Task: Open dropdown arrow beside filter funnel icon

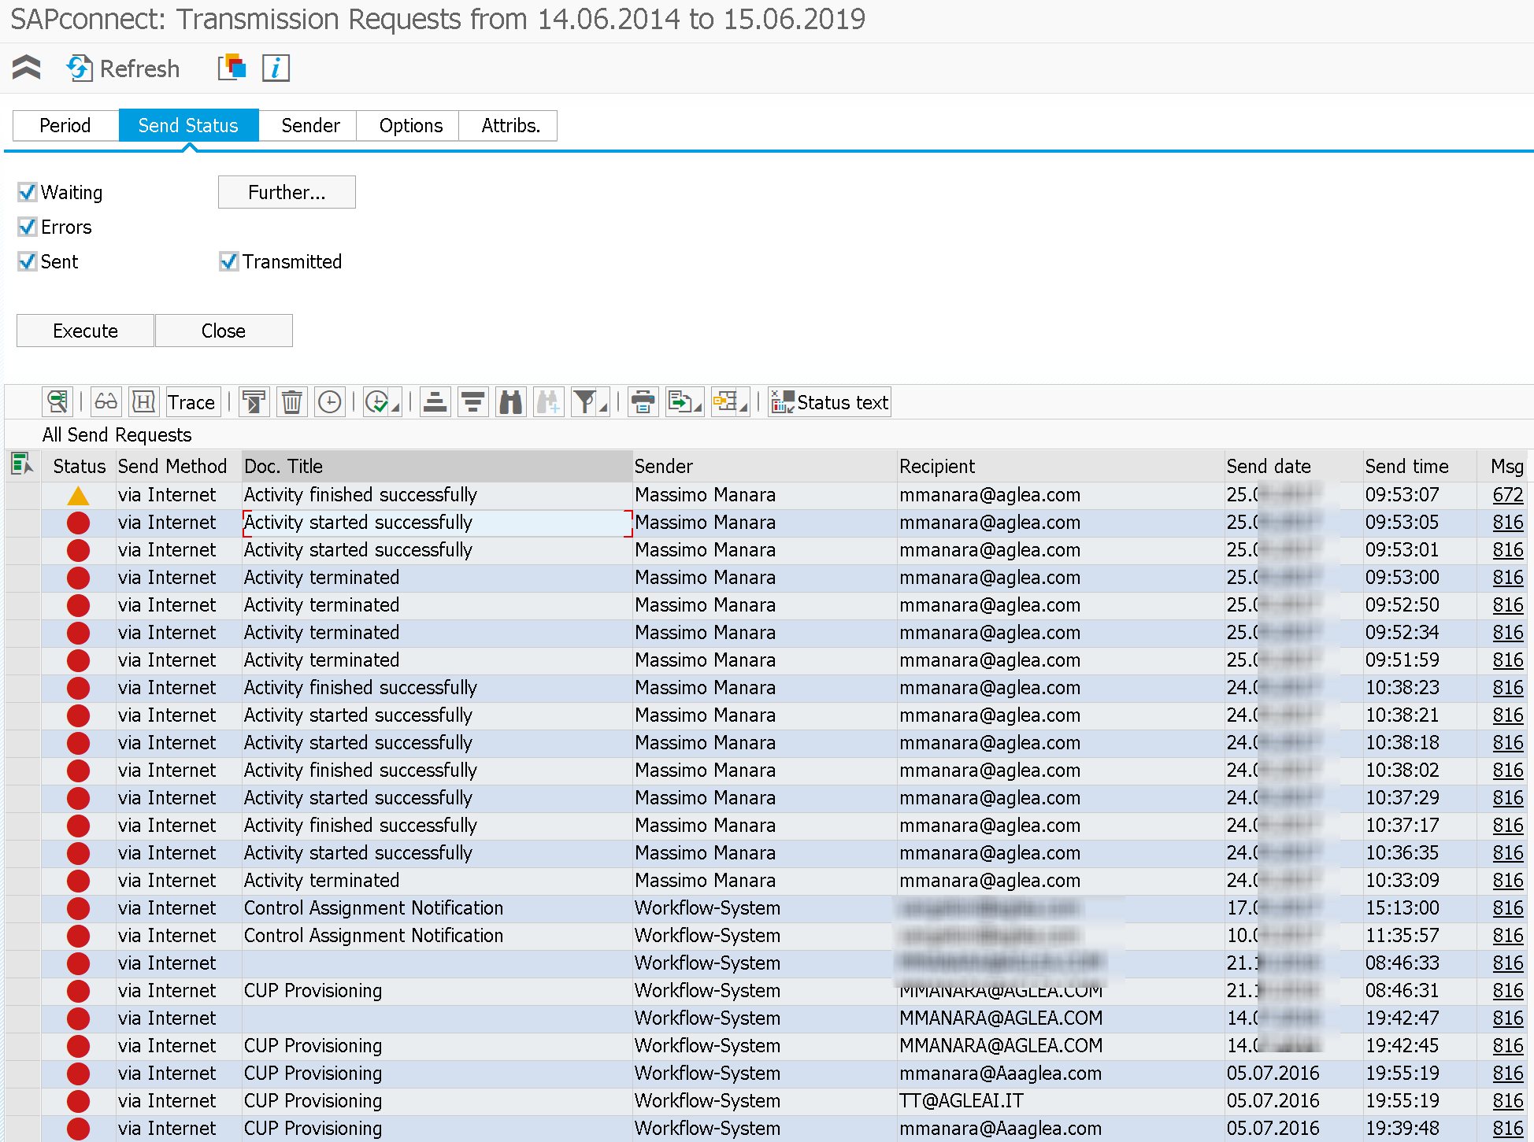Action: point(603,406)
